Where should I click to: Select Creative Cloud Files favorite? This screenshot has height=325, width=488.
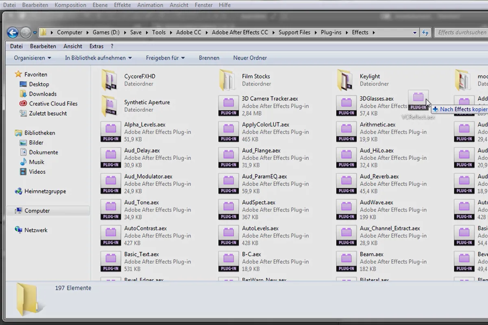pyautogui.click(x=48, y=104)
